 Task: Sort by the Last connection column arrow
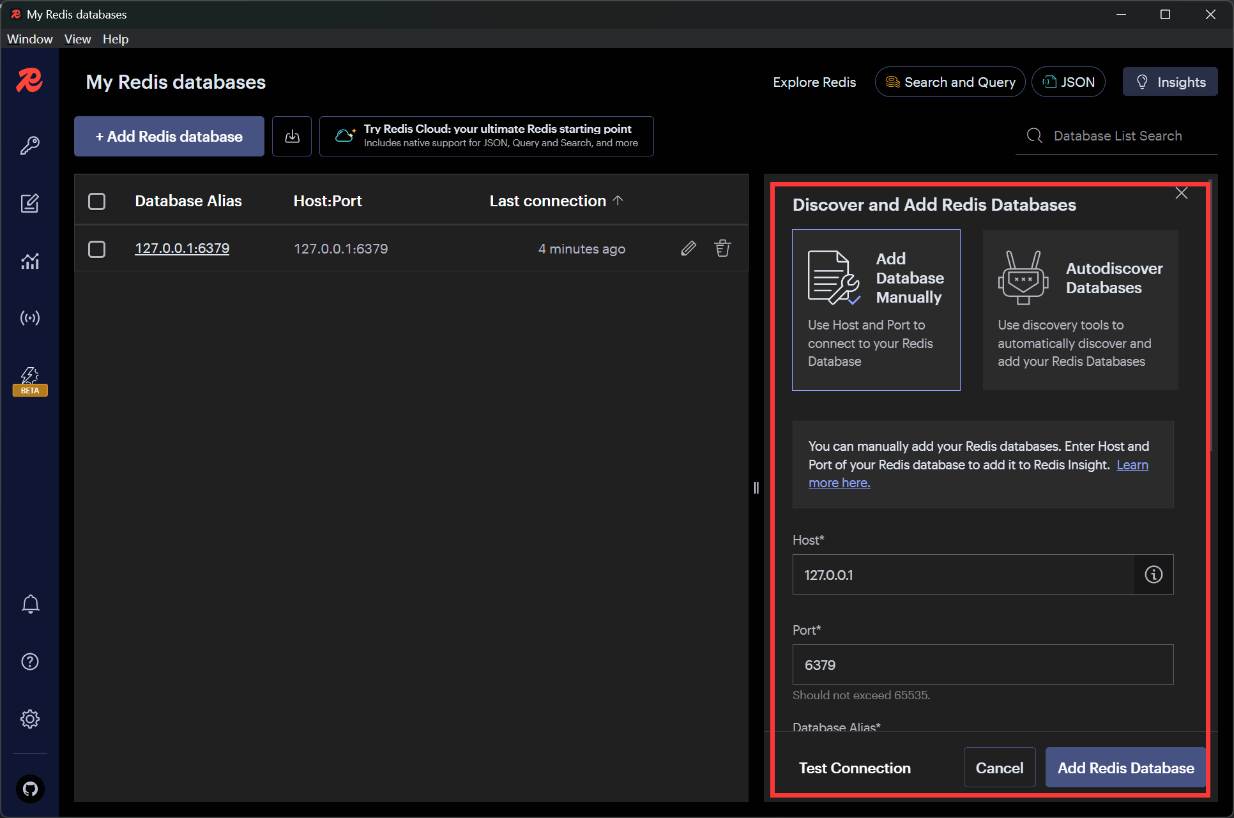pos(618,201)
